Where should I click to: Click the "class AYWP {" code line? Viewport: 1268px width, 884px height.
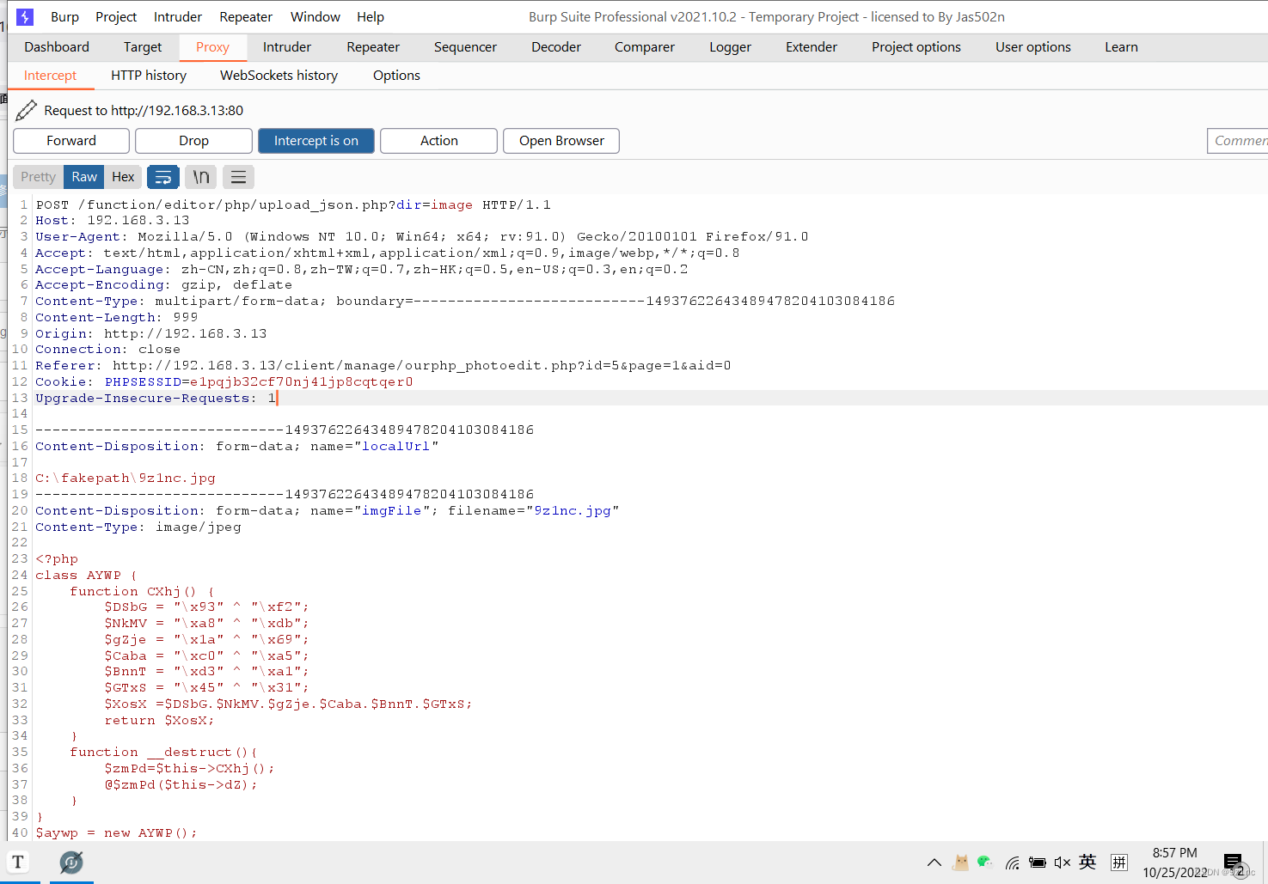tap(86, 575)
